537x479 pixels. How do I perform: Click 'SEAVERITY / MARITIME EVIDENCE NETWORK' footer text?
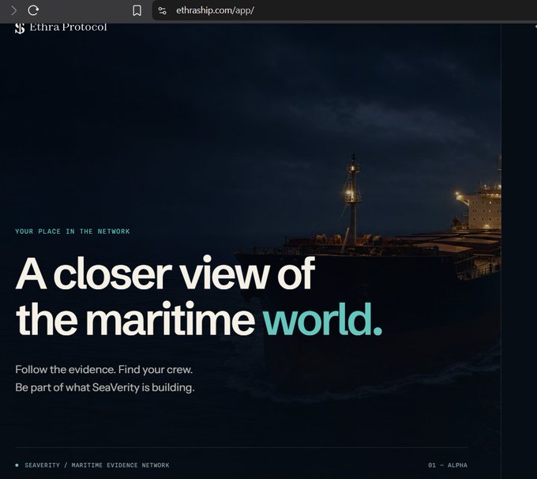(x=97, y=466)
